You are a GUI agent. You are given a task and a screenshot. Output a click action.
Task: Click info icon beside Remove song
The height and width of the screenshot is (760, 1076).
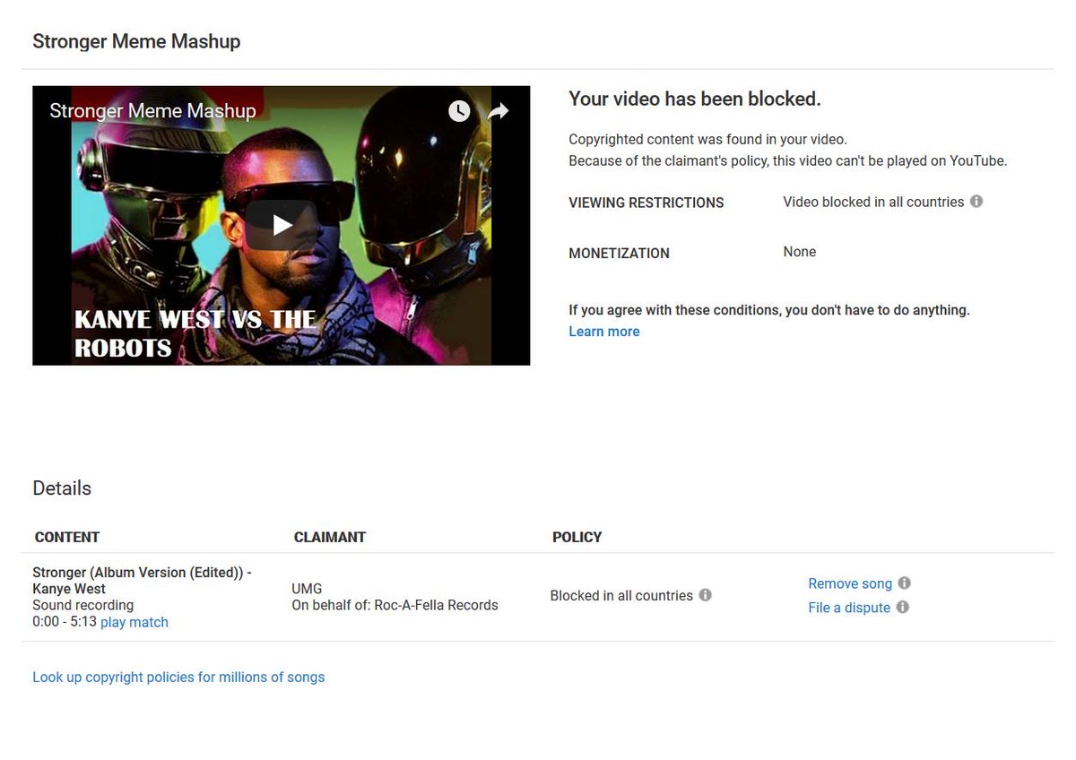click(x=905, y=583)
